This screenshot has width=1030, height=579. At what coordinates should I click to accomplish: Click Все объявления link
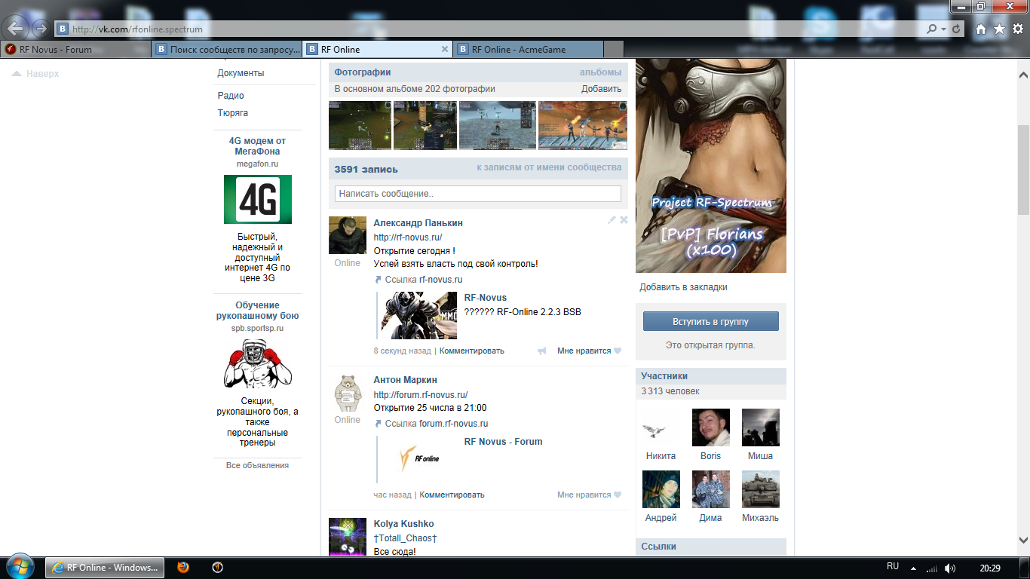pos(257,465)
